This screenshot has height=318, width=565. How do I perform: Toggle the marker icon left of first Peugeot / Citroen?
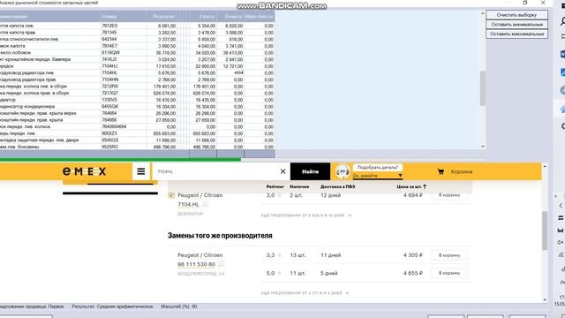point(171,195)
